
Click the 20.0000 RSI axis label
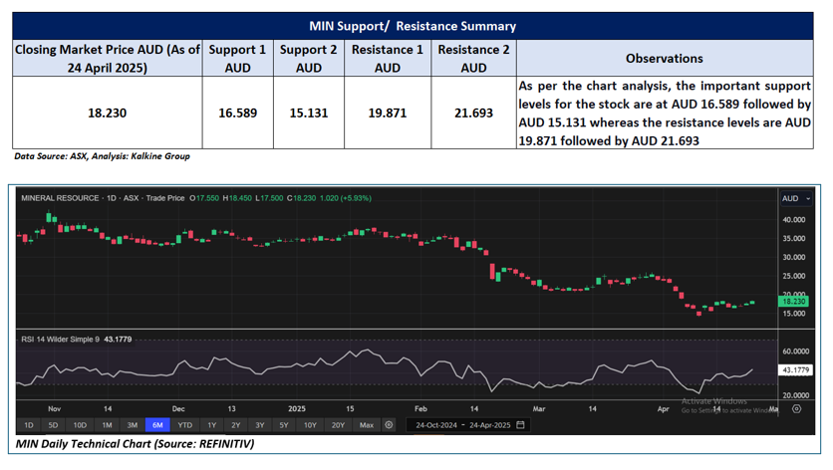[796, 395]
